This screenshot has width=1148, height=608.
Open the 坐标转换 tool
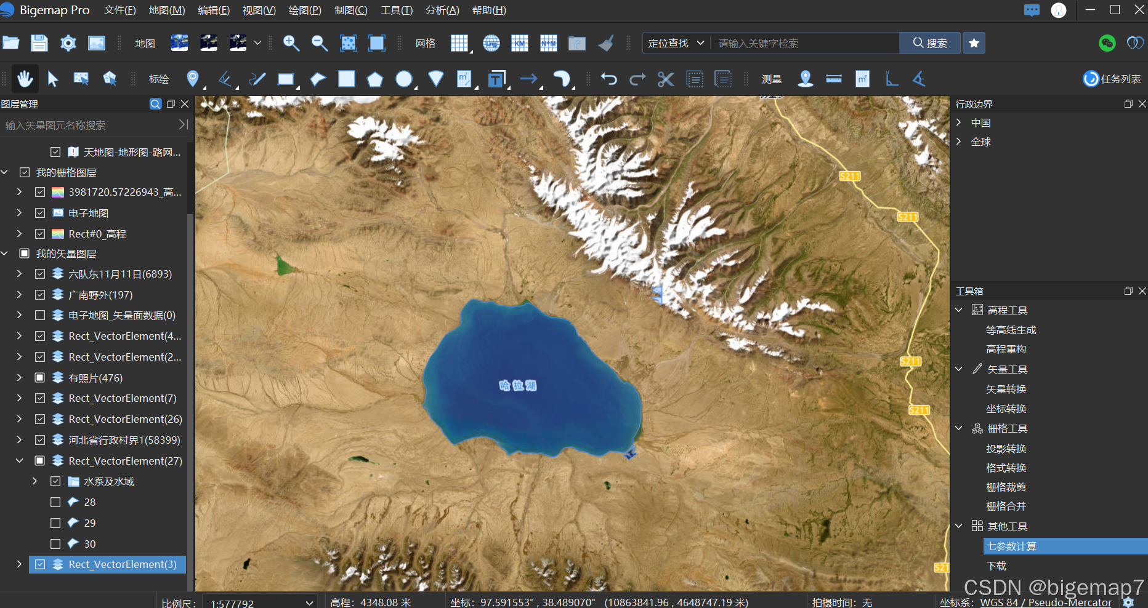(1006, 409)
